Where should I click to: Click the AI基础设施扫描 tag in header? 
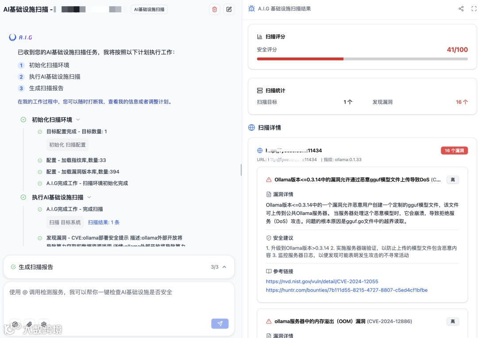[149, 9]
